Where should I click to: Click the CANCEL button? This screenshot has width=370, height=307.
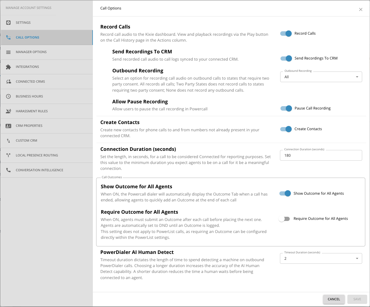pyautogui.click(x=334, y=299)
